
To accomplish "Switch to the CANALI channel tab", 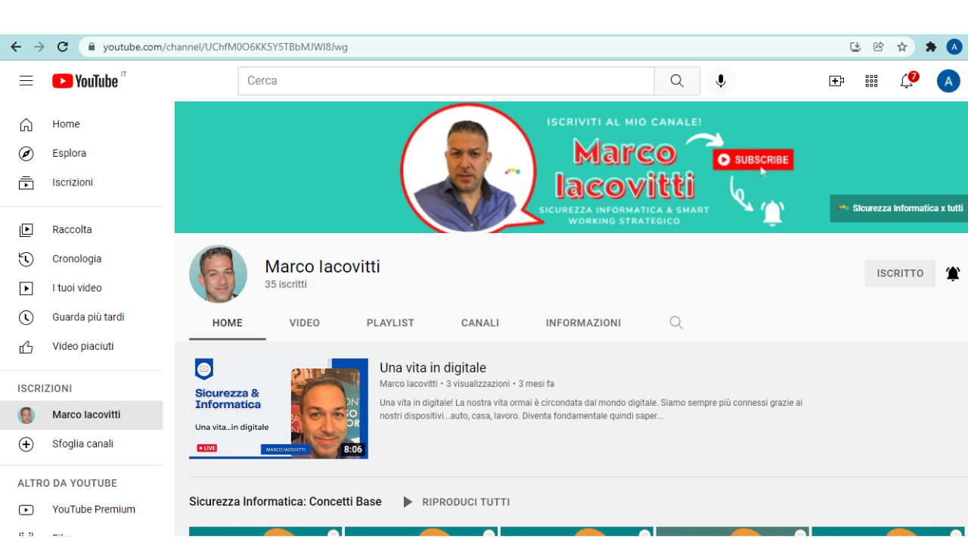I will click(480, 323).
